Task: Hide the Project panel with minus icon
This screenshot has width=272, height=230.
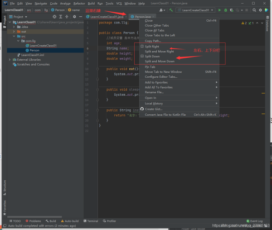Action: pyautogui.click(x=81, y=17)
